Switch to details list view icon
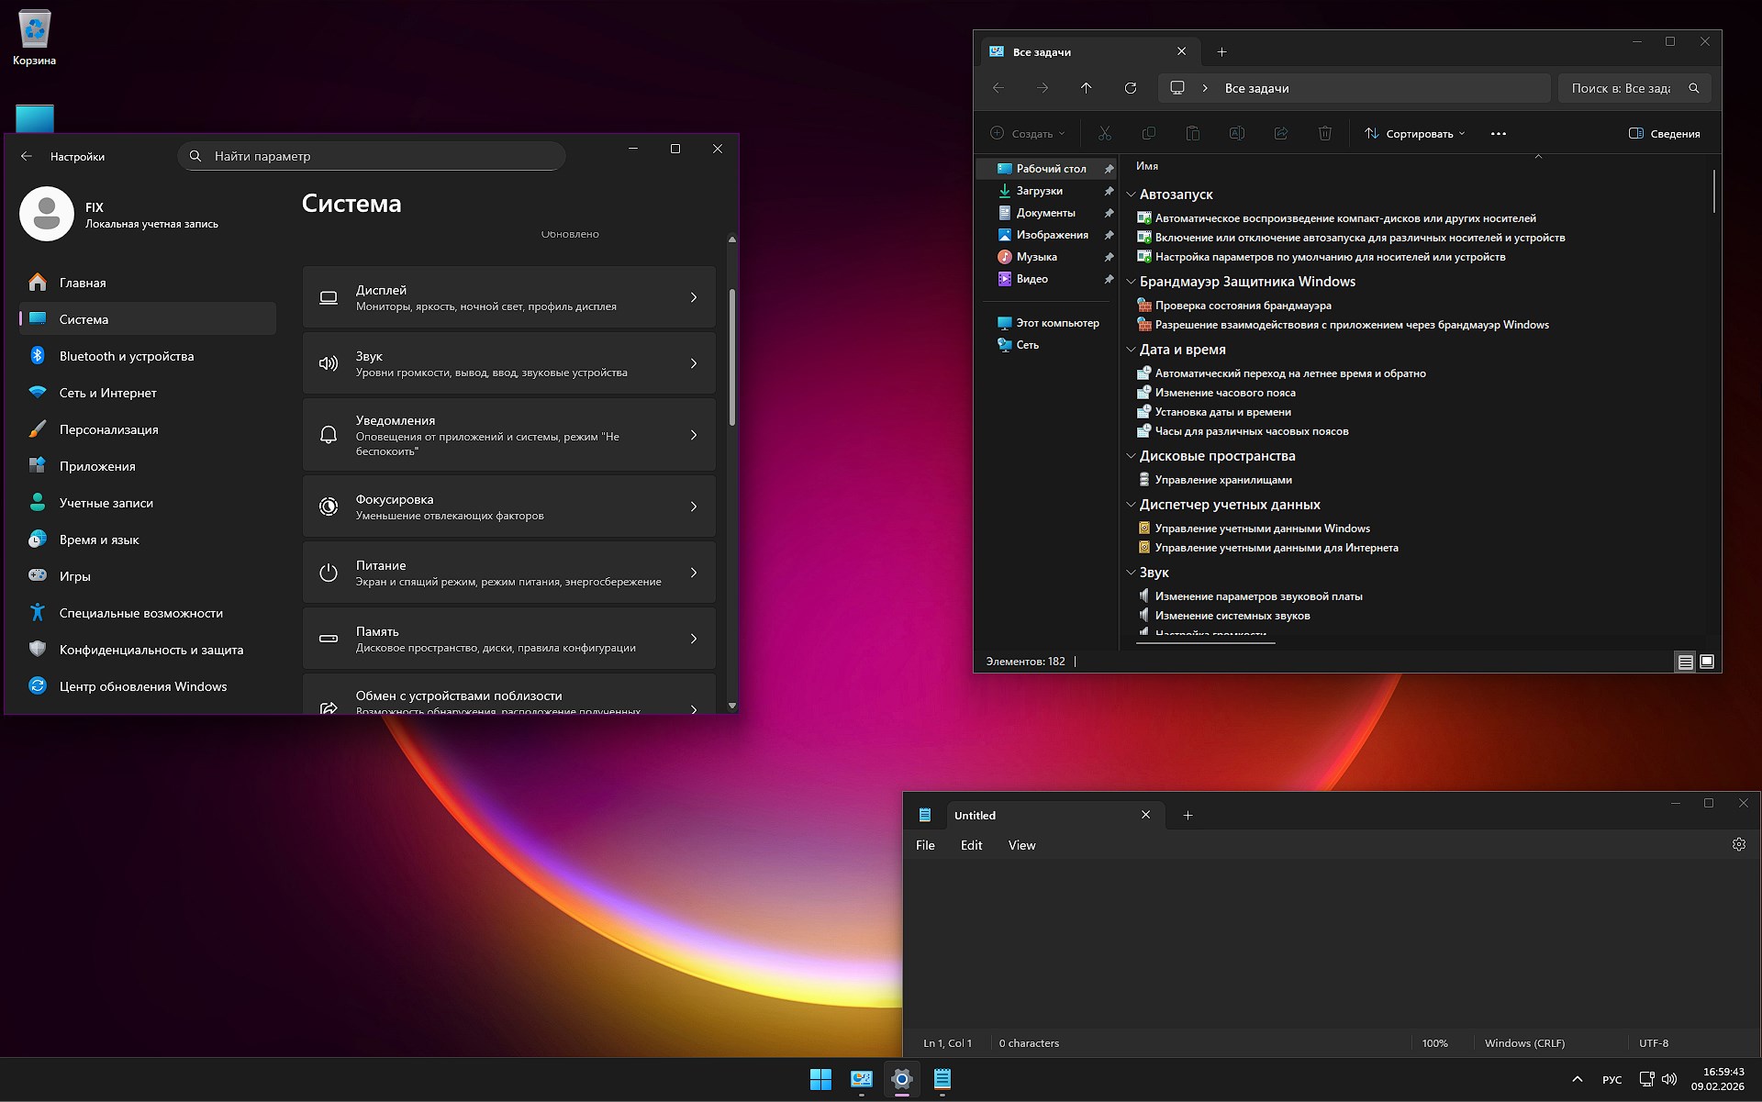Screen dimensions: 1762x1102 1685,662
